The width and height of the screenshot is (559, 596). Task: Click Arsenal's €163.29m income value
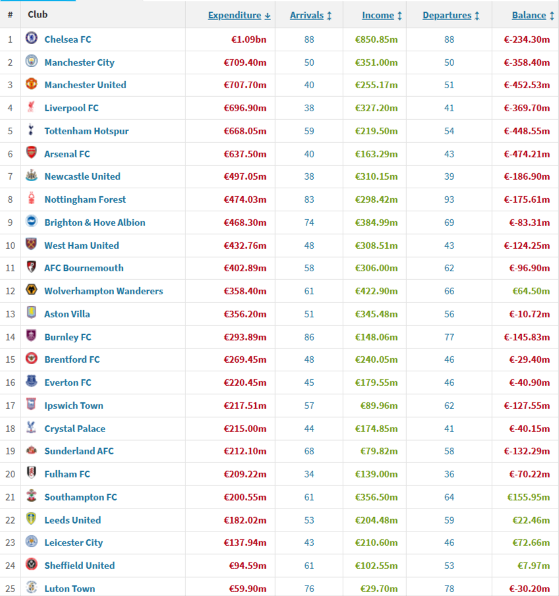coord(376,154)
